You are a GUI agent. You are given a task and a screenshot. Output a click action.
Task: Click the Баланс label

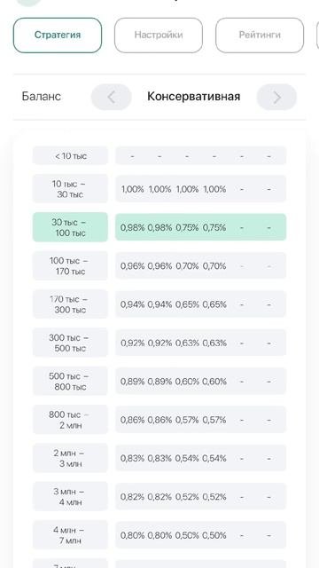tap(42, 97)
